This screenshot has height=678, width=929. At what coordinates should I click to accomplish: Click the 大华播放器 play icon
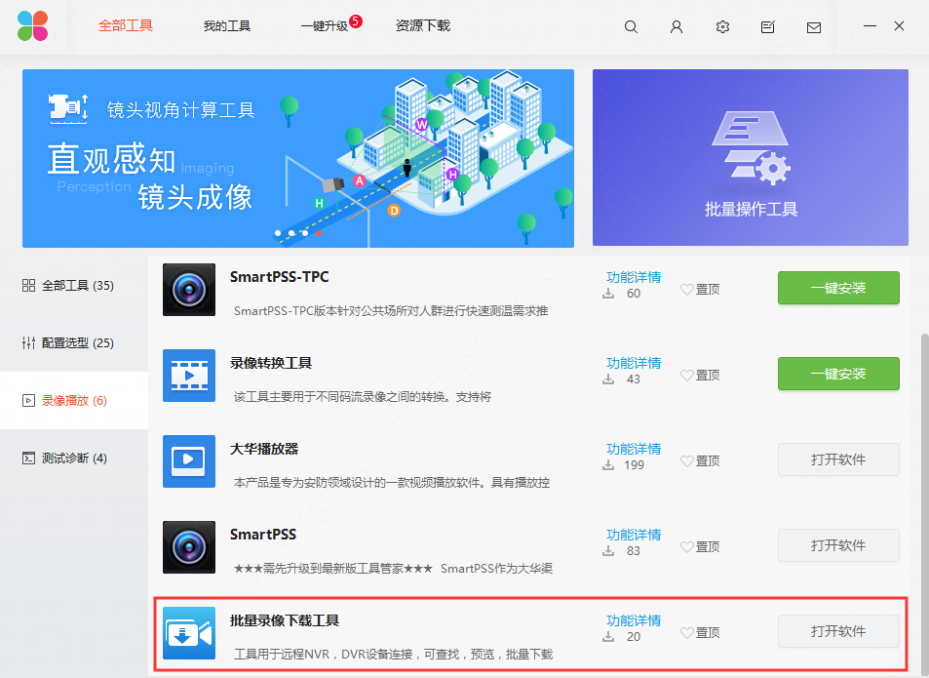tap(189, 461)
